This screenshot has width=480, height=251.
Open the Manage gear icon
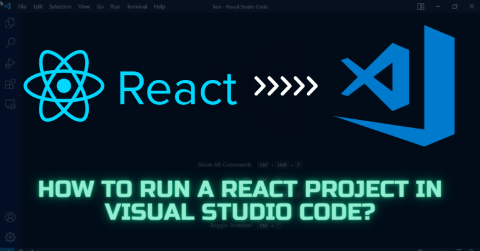point(10,237)
